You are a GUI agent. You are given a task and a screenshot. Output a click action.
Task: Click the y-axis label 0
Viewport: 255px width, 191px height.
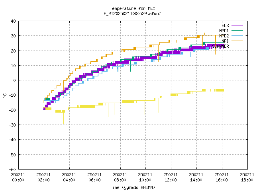(x=14, y=80)
